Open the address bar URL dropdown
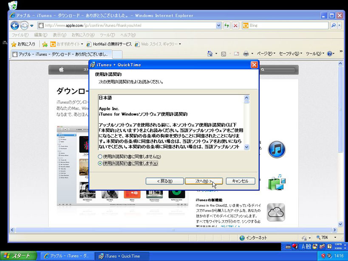The width and height of the screenshot is (348, 261). tap(219, 26)
